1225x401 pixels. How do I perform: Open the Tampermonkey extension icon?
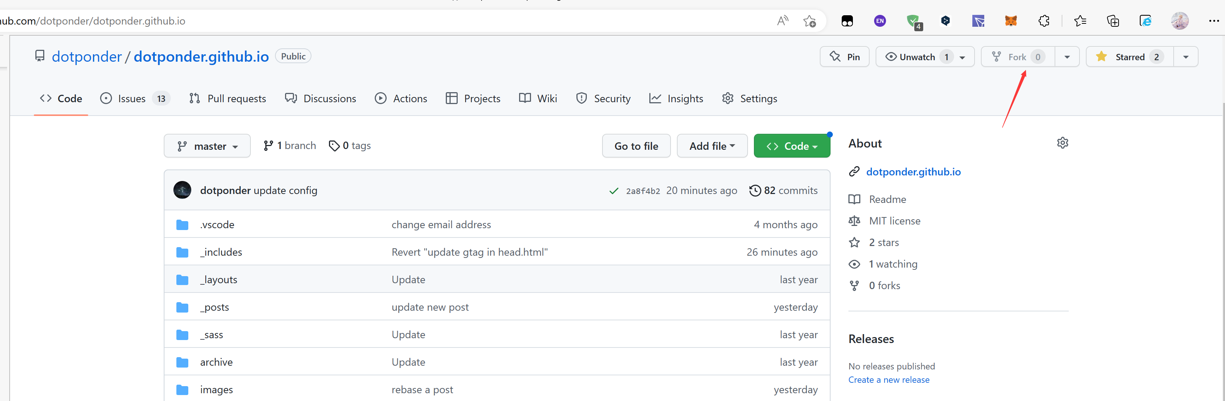point(847,21)
